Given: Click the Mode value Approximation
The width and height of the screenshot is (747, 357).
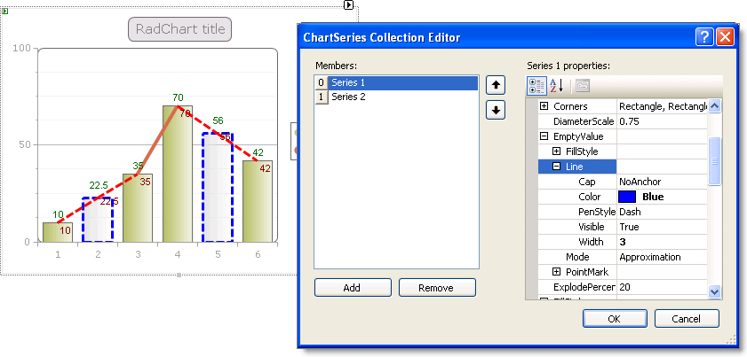Looking at the screenshot, I should [x=662, y=257].
